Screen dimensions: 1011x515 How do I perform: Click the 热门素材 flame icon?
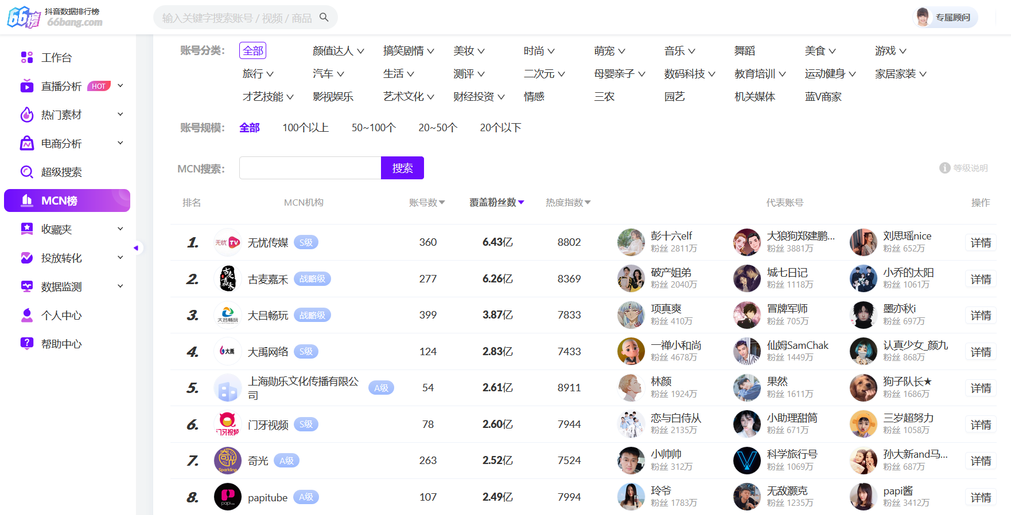27,115
